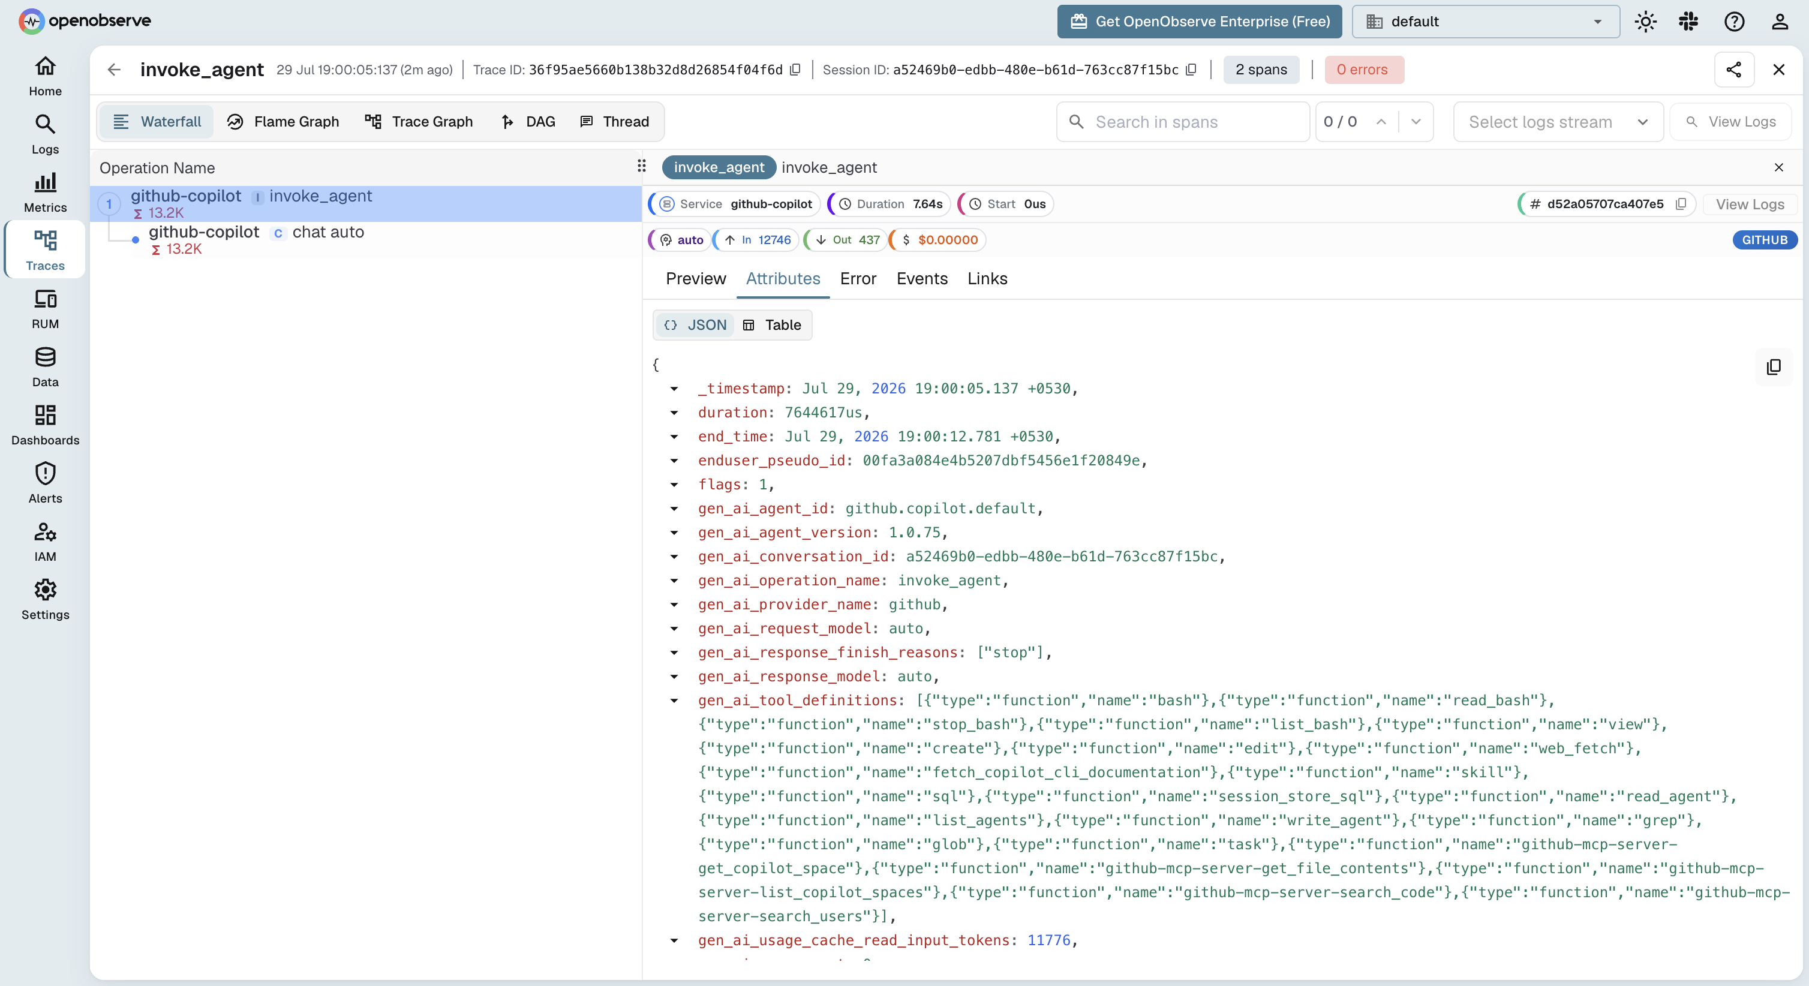This screenshot has width=1809, height=986.
Task: Switch attributes view to JSON
Action: tap(695, 324)
